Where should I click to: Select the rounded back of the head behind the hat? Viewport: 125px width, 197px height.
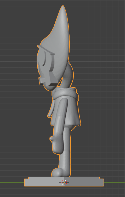point(70,75)
